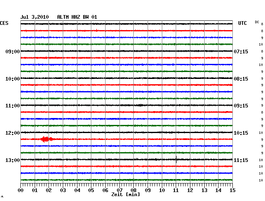Screen dimensions: 265x201
Task: Click the '11' minute axis label
Action: pyautogui.click(x=176, y=190)
